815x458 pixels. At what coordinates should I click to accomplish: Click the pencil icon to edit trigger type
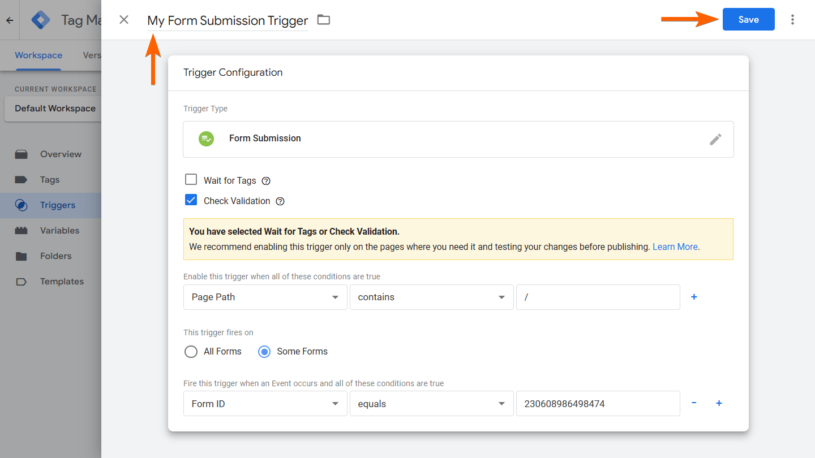(x=715, y=139)
